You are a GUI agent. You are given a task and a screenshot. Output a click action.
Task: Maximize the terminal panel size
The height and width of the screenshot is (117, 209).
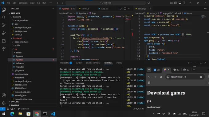click(x=201, y=63)
